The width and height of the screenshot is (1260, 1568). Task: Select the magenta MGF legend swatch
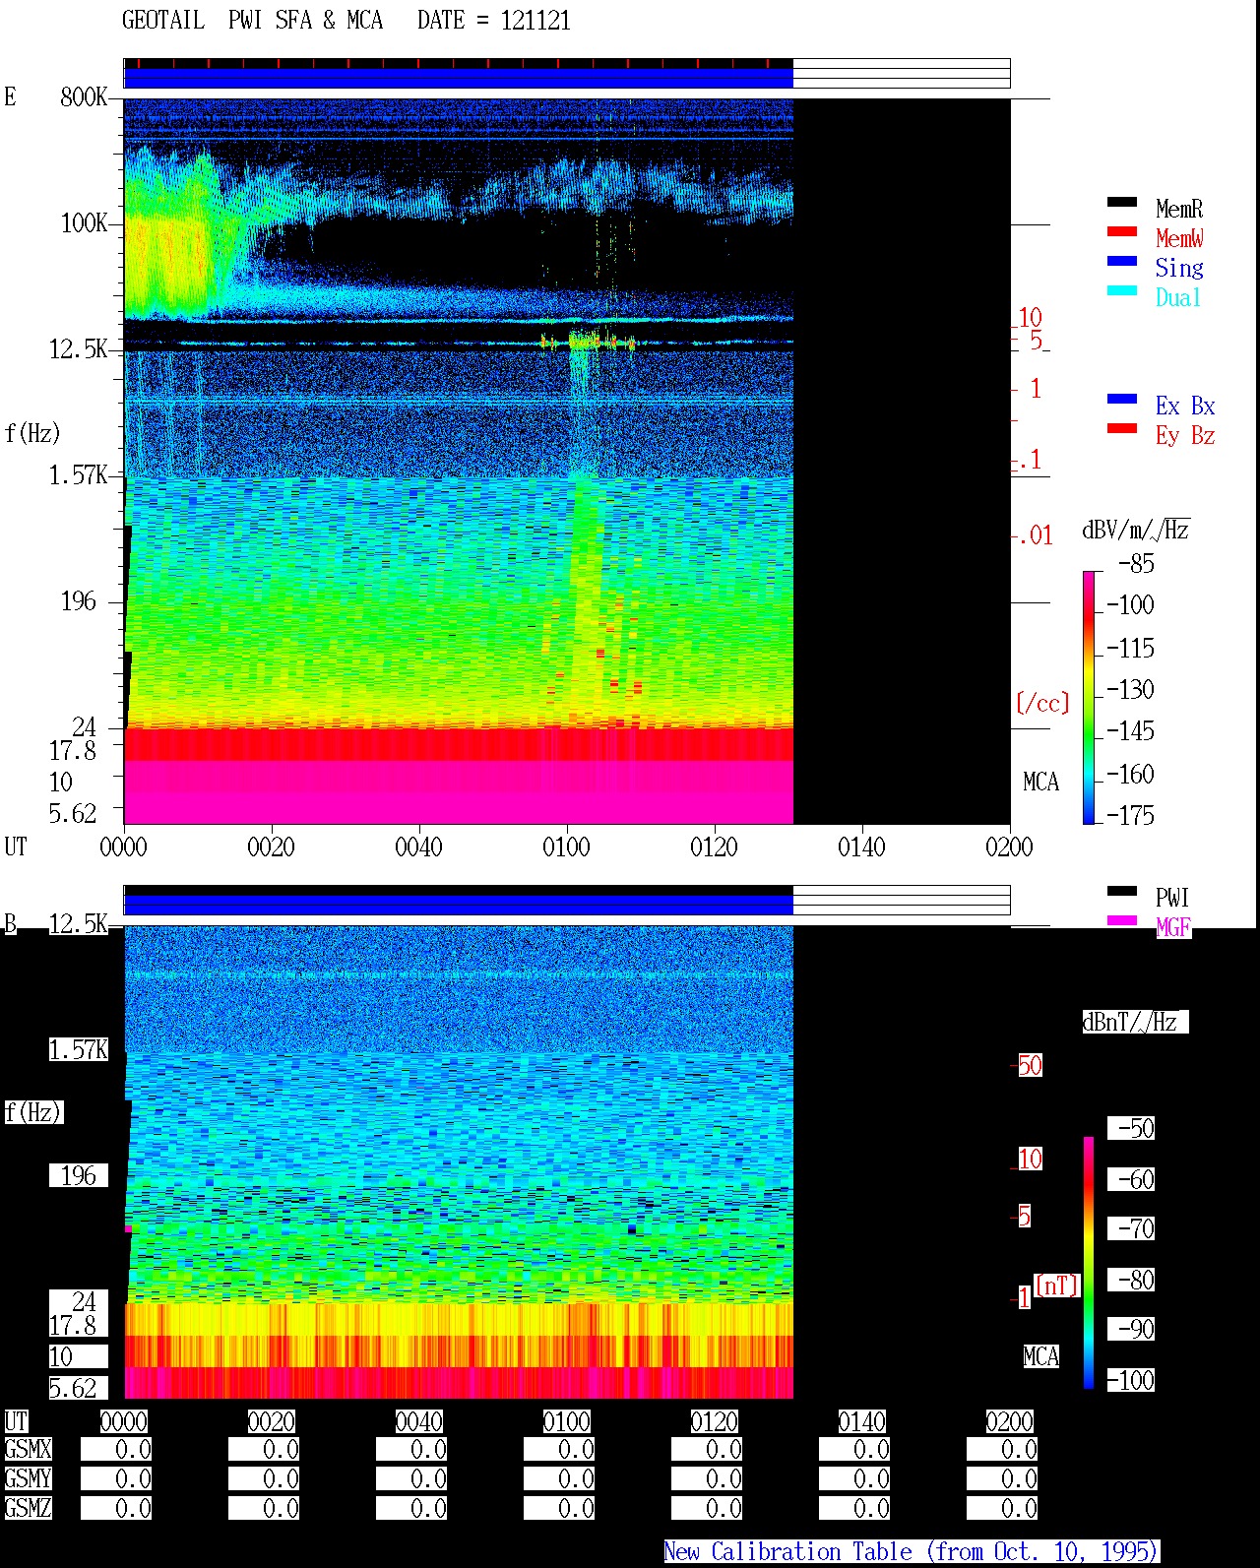tap(1122, 920)
